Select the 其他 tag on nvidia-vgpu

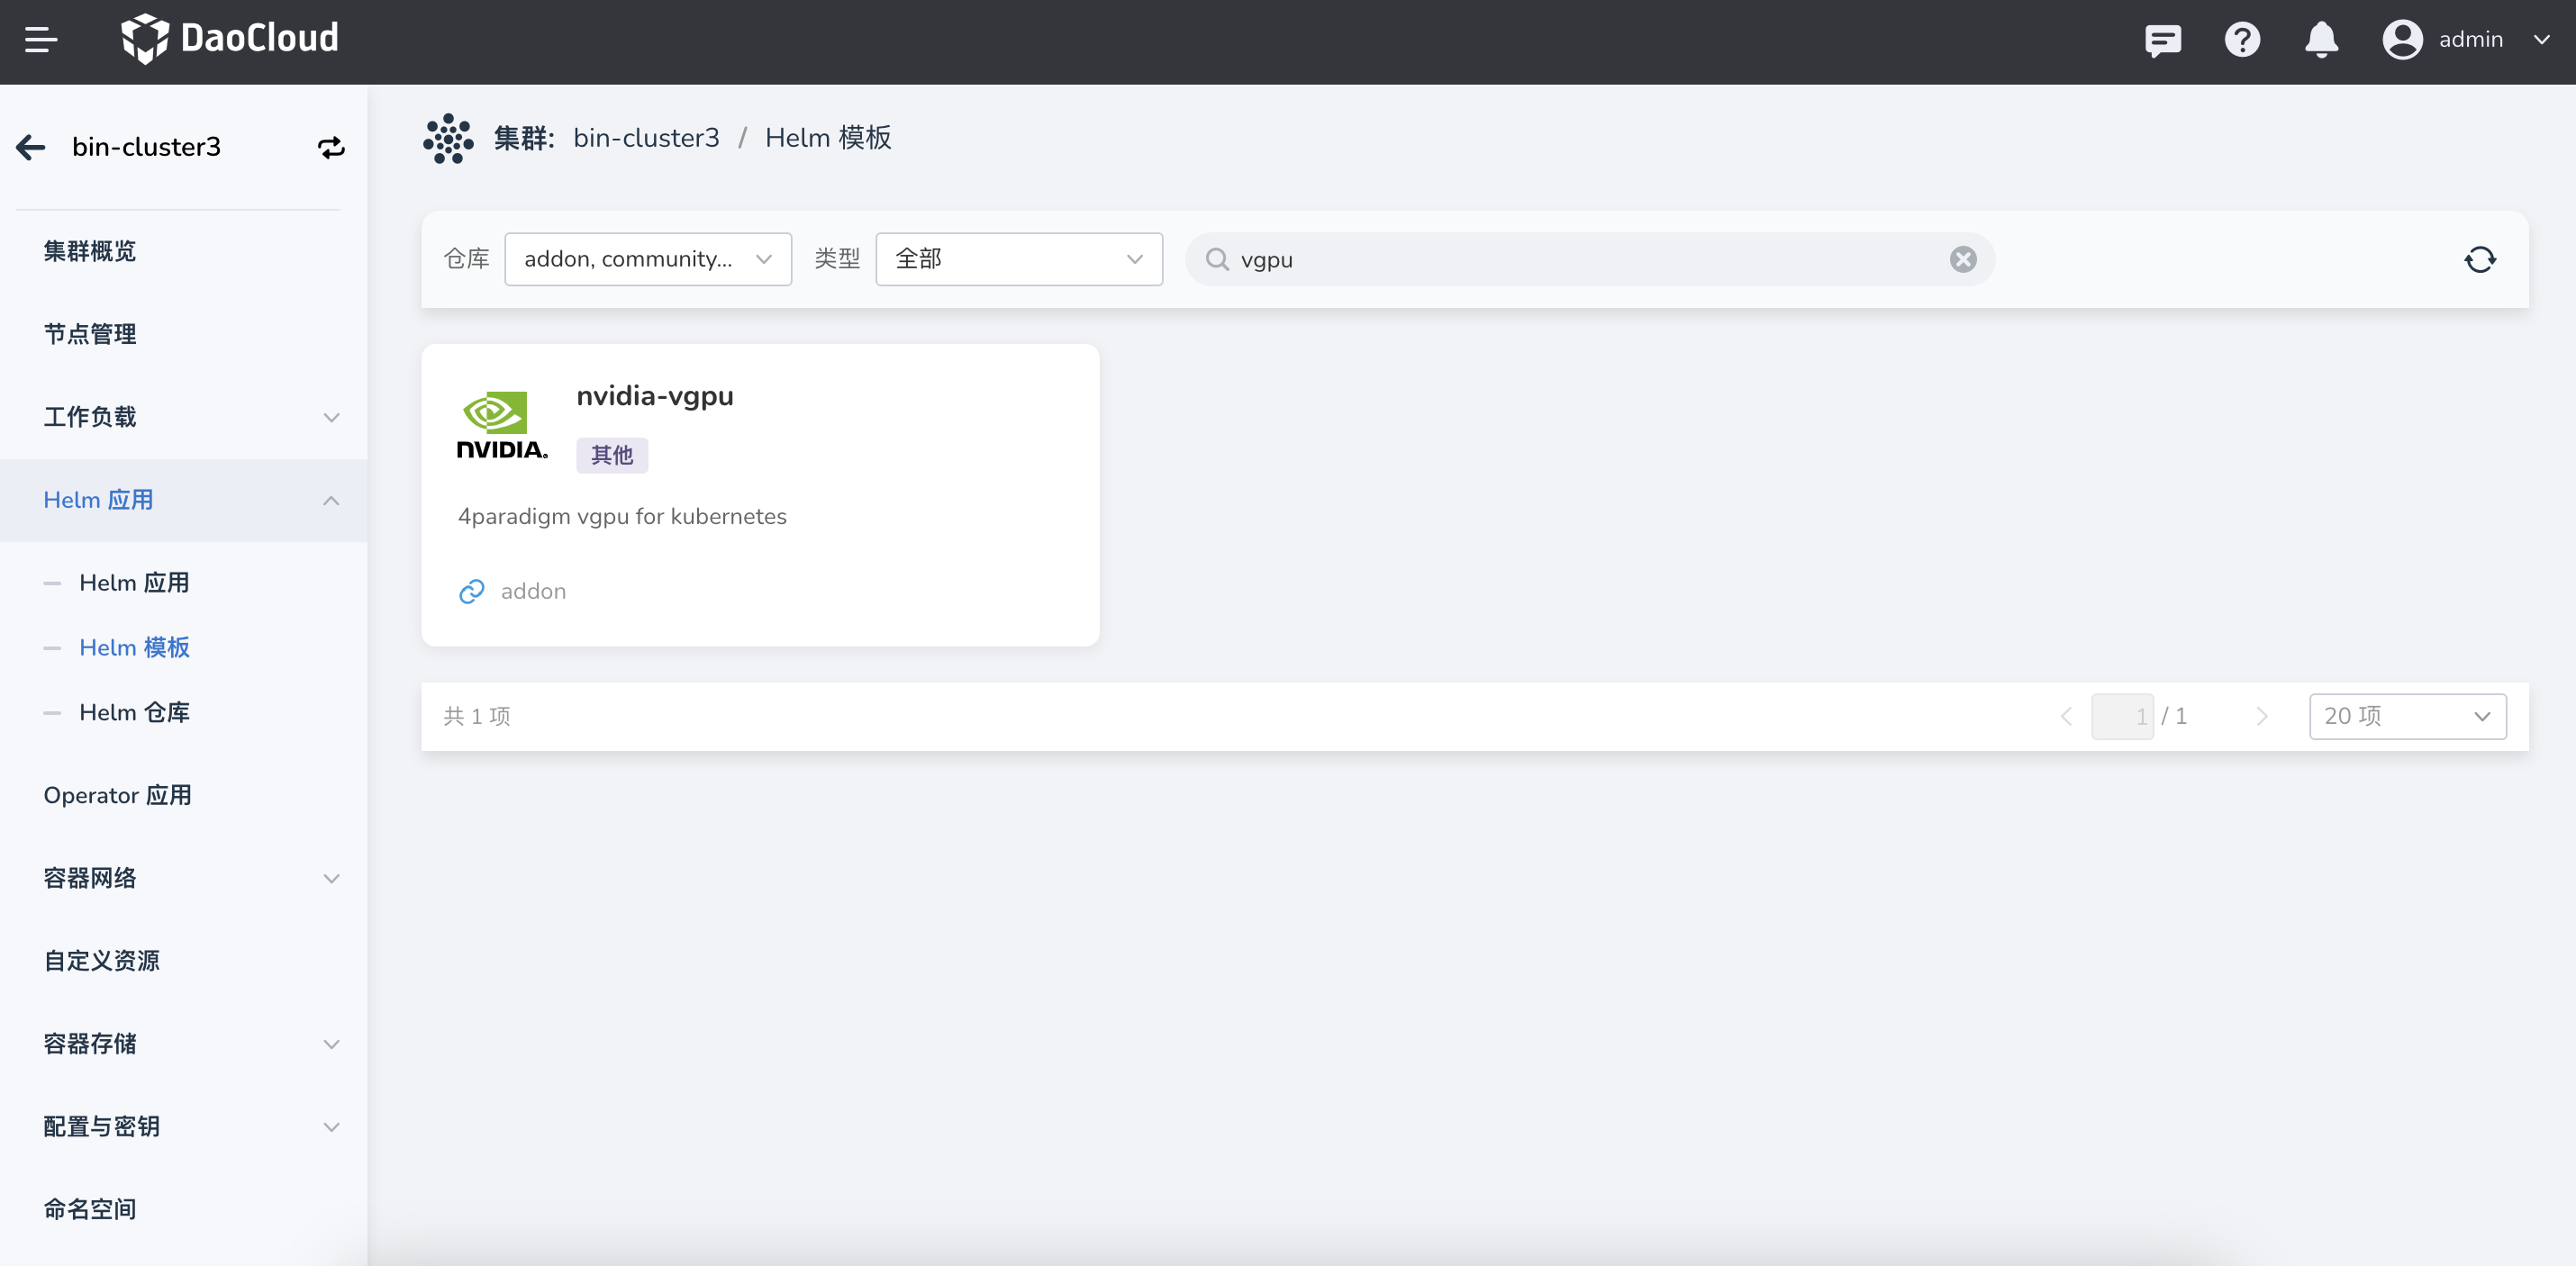611,455
